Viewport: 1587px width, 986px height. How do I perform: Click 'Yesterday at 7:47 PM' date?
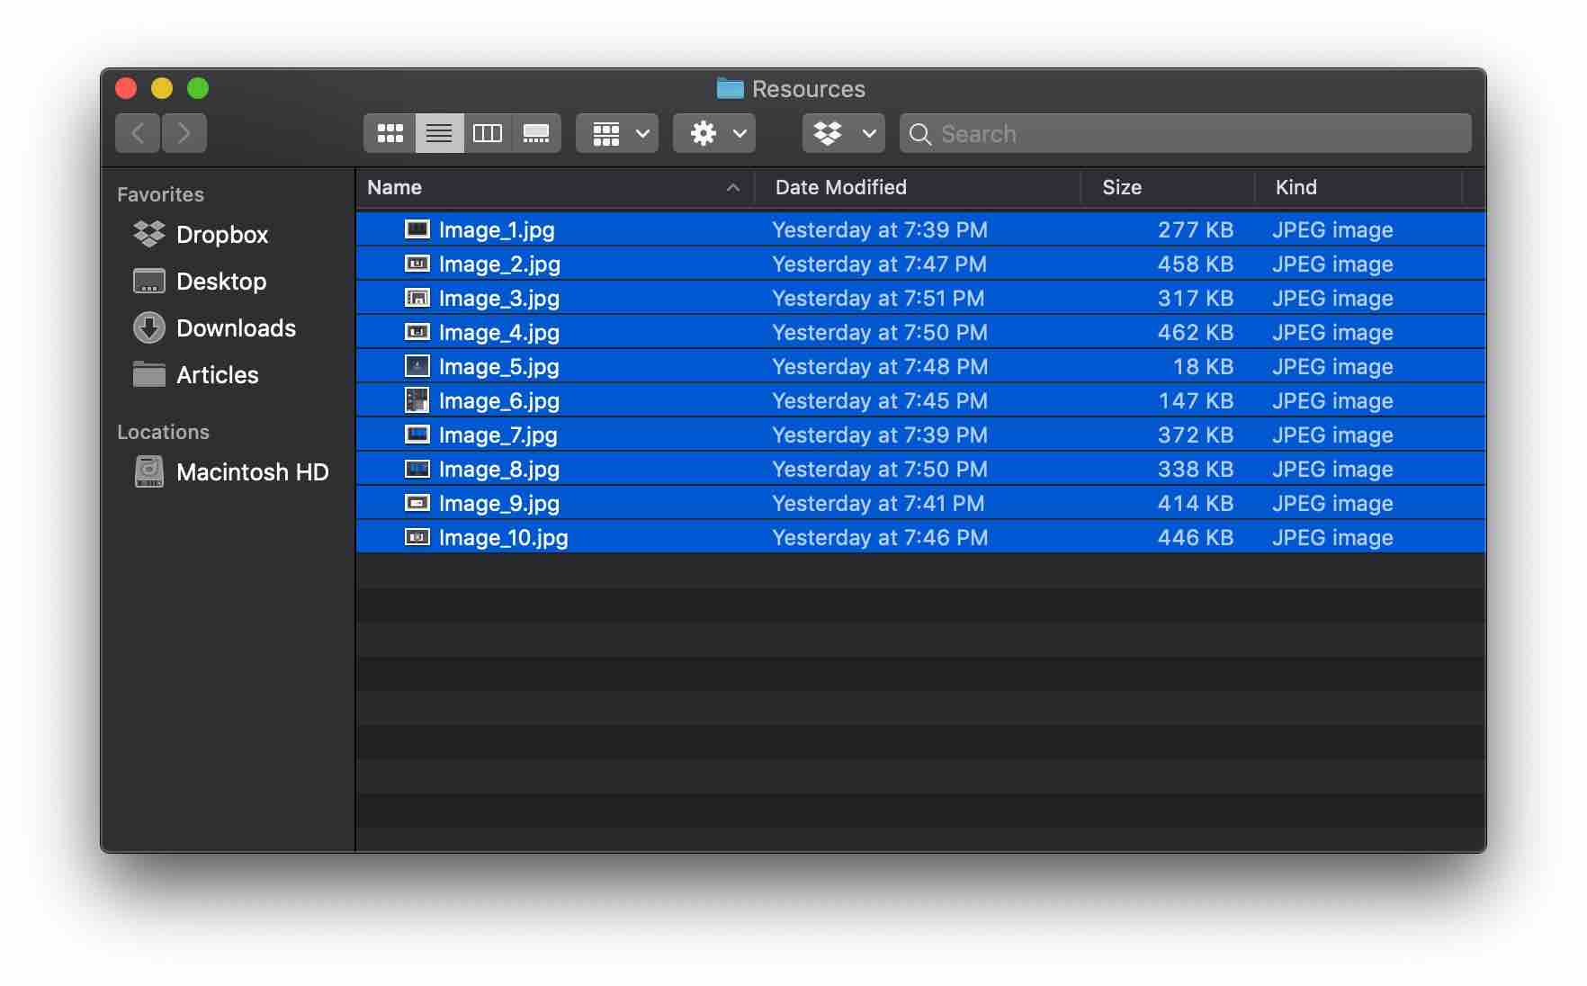[x=880, y=264]
